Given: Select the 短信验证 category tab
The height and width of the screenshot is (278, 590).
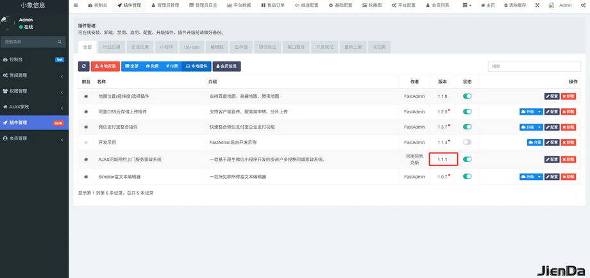Looking at the screenshot, I should pyautogui.click(x=267, y=47).
